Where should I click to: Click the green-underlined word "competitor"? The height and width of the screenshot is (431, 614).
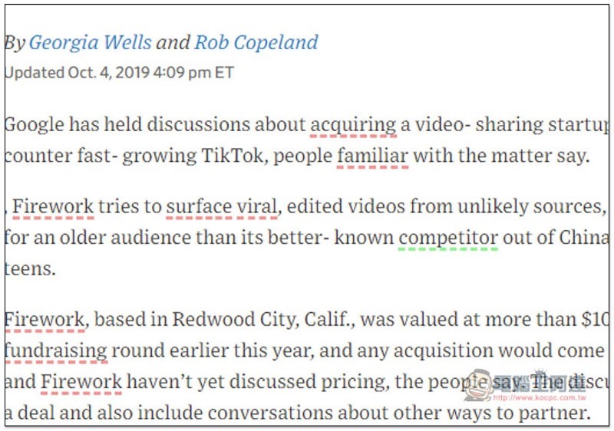point(448,237)
